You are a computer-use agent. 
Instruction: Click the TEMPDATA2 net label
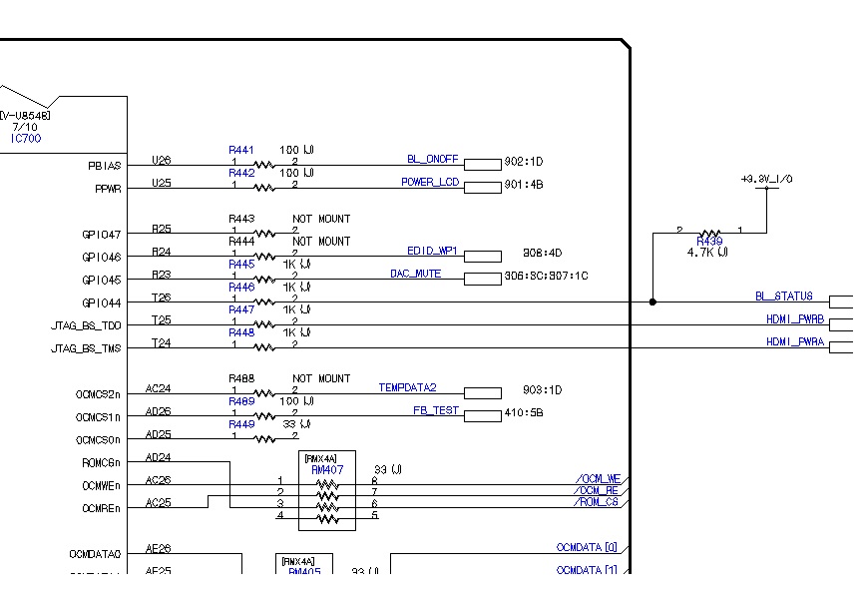[407, 387]
